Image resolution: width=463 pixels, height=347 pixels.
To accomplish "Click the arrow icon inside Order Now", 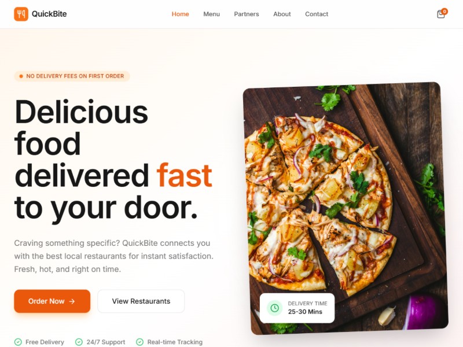I will [x=72, y=301].
